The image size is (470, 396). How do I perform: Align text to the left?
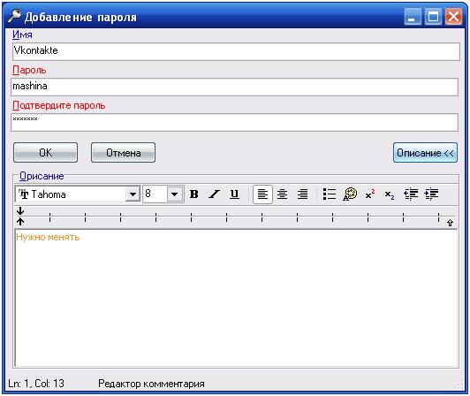pyautogui.click(x=262, y=194)
